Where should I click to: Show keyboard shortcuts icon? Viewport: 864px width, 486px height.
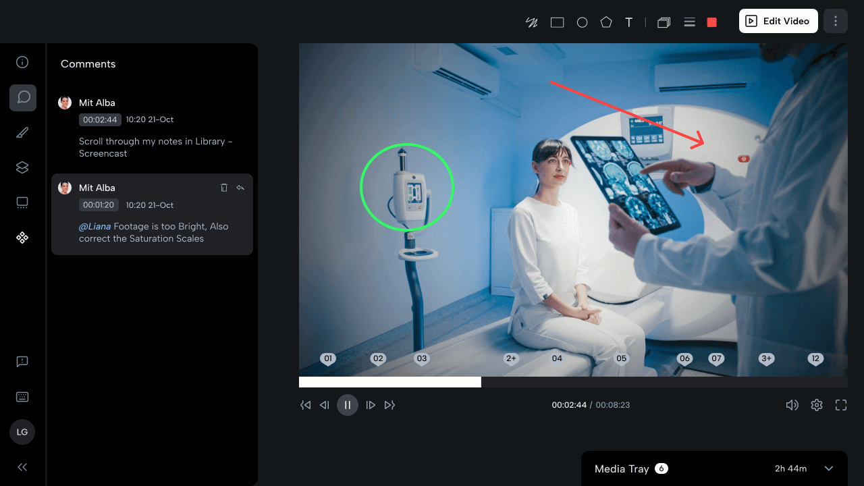pos(22,397)
